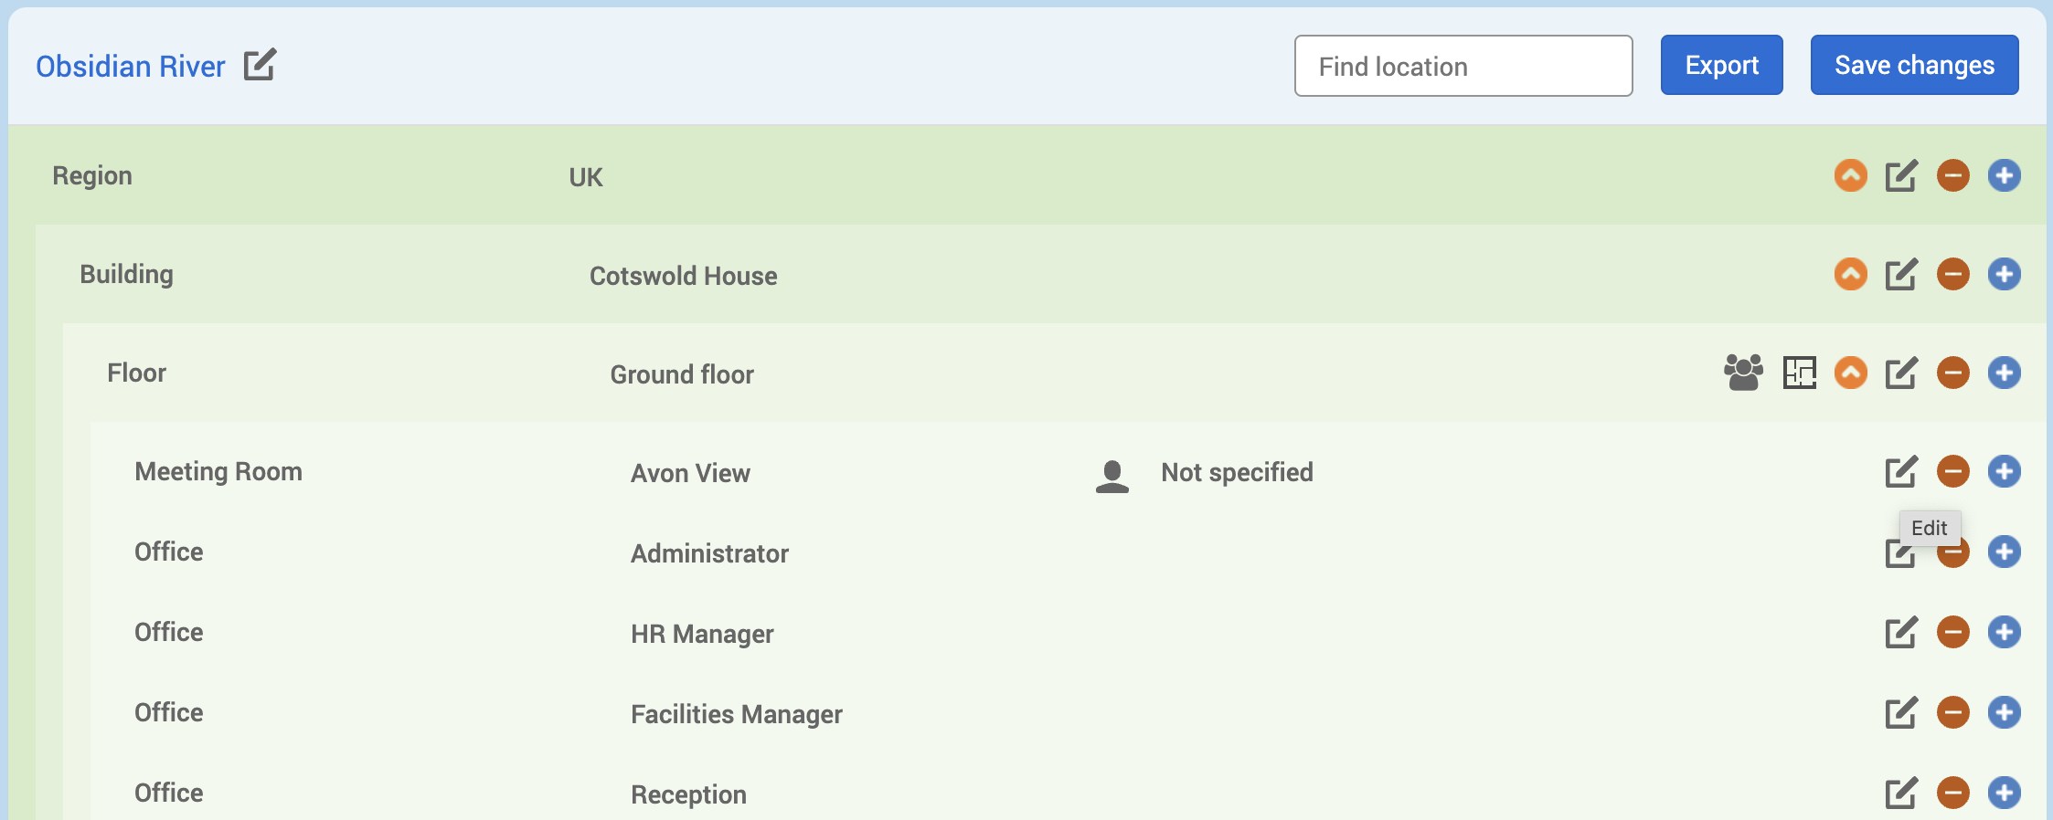Add a location under Reception row
The width and height of the screenshot is (2053, 820).
click(x=2004, y=793)
